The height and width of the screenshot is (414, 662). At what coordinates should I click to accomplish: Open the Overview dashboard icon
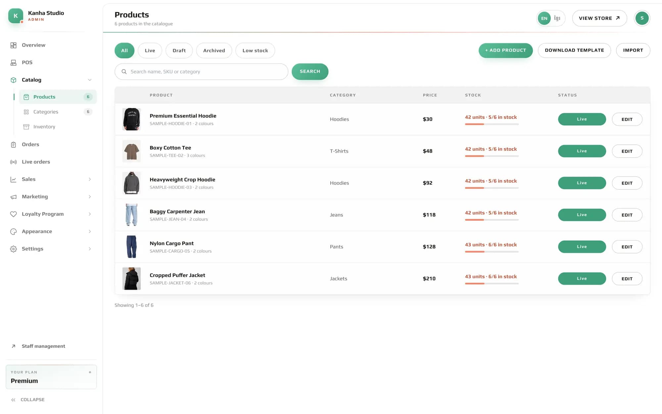click(13, 45)
